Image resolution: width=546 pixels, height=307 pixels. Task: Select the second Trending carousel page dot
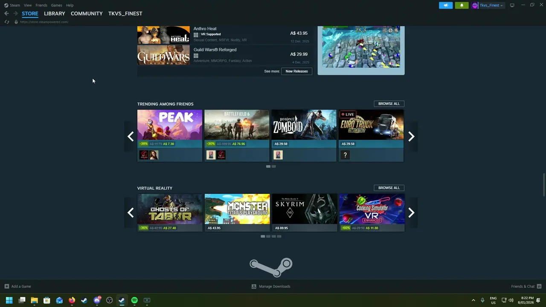pyautogui.click(x=274, y=166)
